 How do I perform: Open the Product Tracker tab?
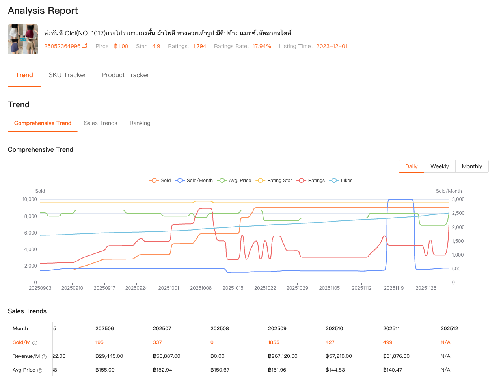[125, 75]
